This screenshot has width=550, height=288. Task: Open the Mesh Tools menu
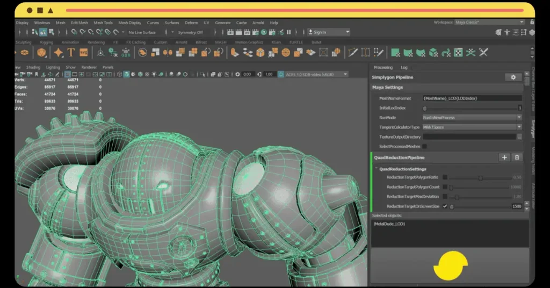pyautogui.click(x=103, y=23)
